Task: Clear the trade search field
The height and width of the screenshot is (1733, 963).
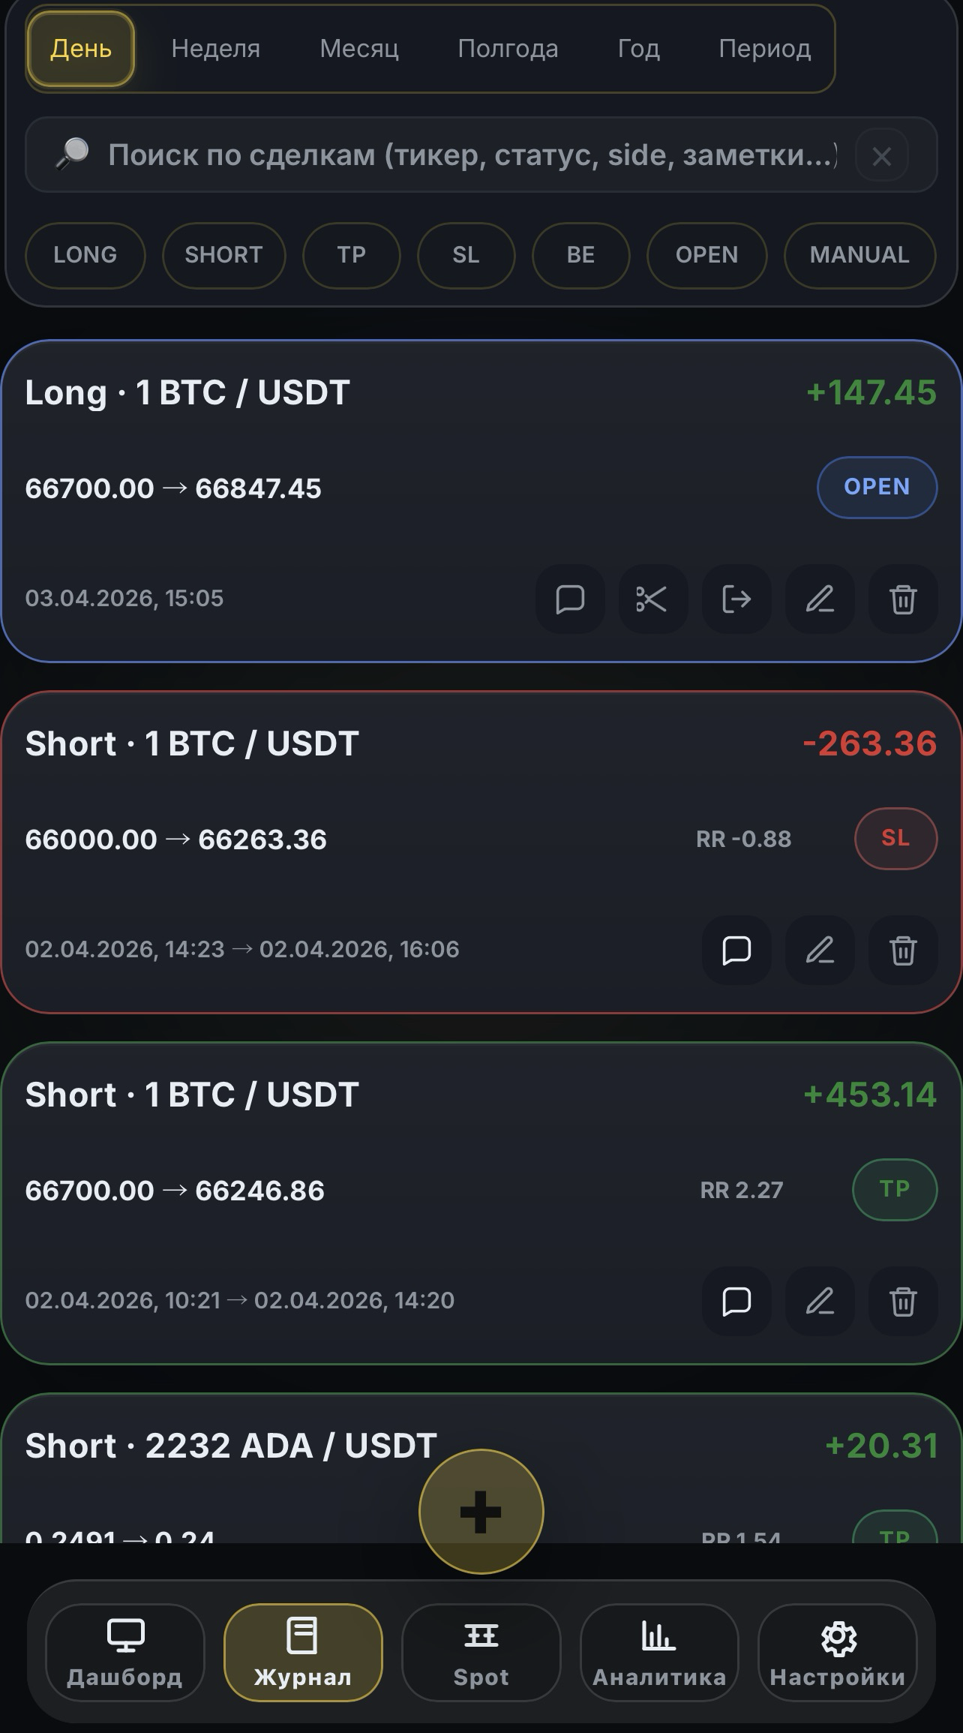Action: tap(882, 156)
